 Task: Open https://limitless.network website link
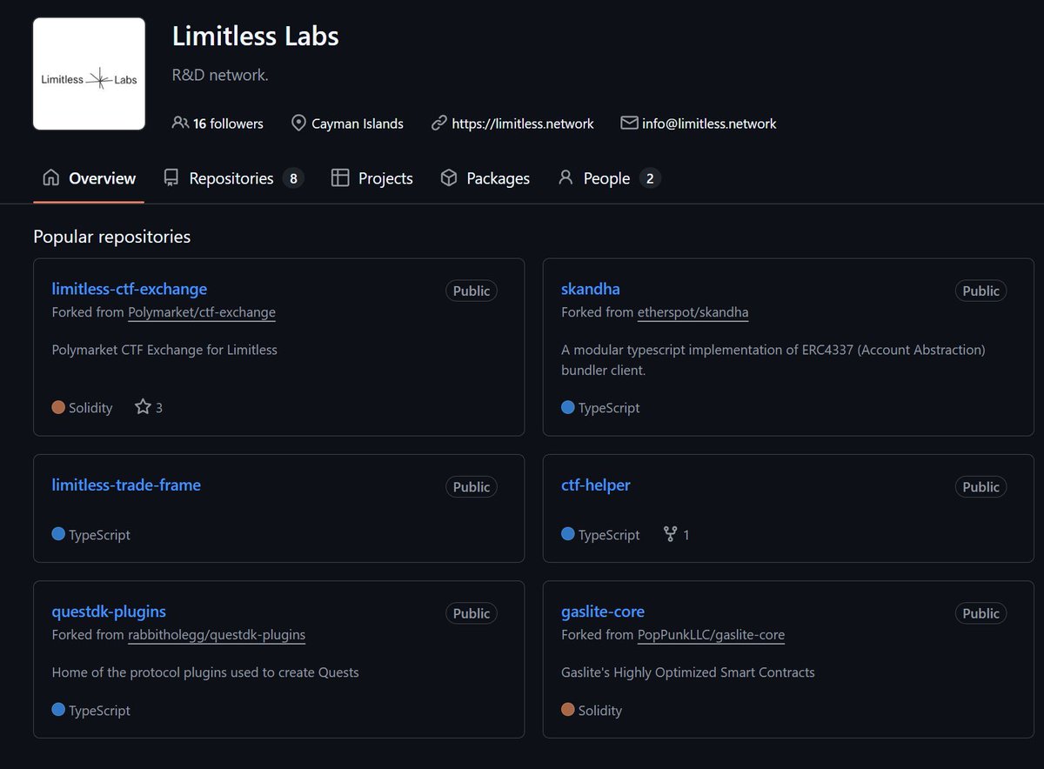(x=523, y=124)
